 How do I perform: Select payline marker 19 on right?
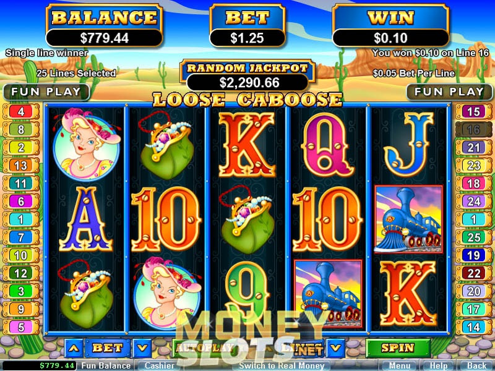(x=473, y=255)
